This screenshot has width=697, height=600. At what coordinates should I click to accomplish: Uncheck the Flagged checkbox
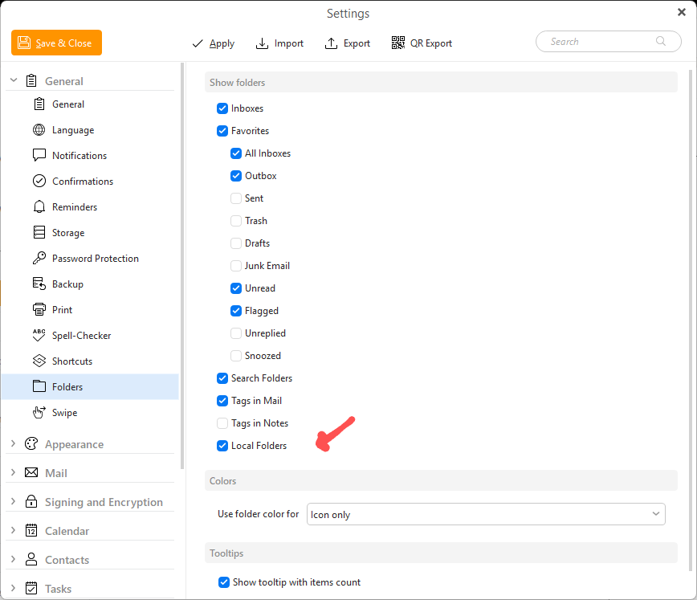tap(236, 311)
